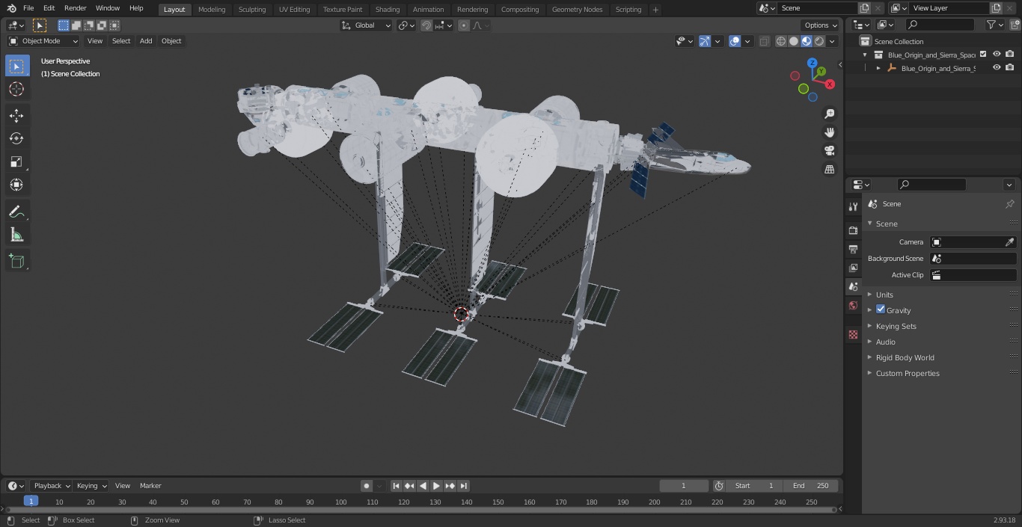
Task: Disable render for Blue_Origin collection camera icon
Action: pyautogui.click(x=1010, y=55)
